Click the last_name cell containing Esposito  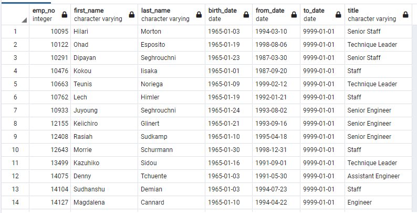click(172, 45)
